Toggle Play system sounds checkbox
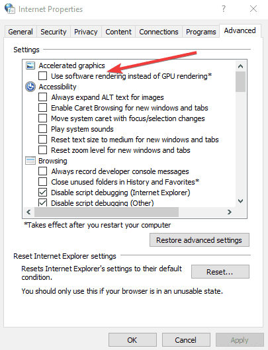 click(42, 129)
